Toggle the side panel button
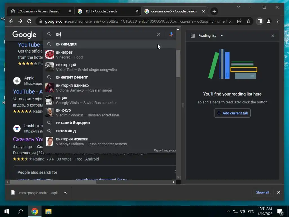Image resolution: width=289 pixels, height=217 pixels. point(260,21)
